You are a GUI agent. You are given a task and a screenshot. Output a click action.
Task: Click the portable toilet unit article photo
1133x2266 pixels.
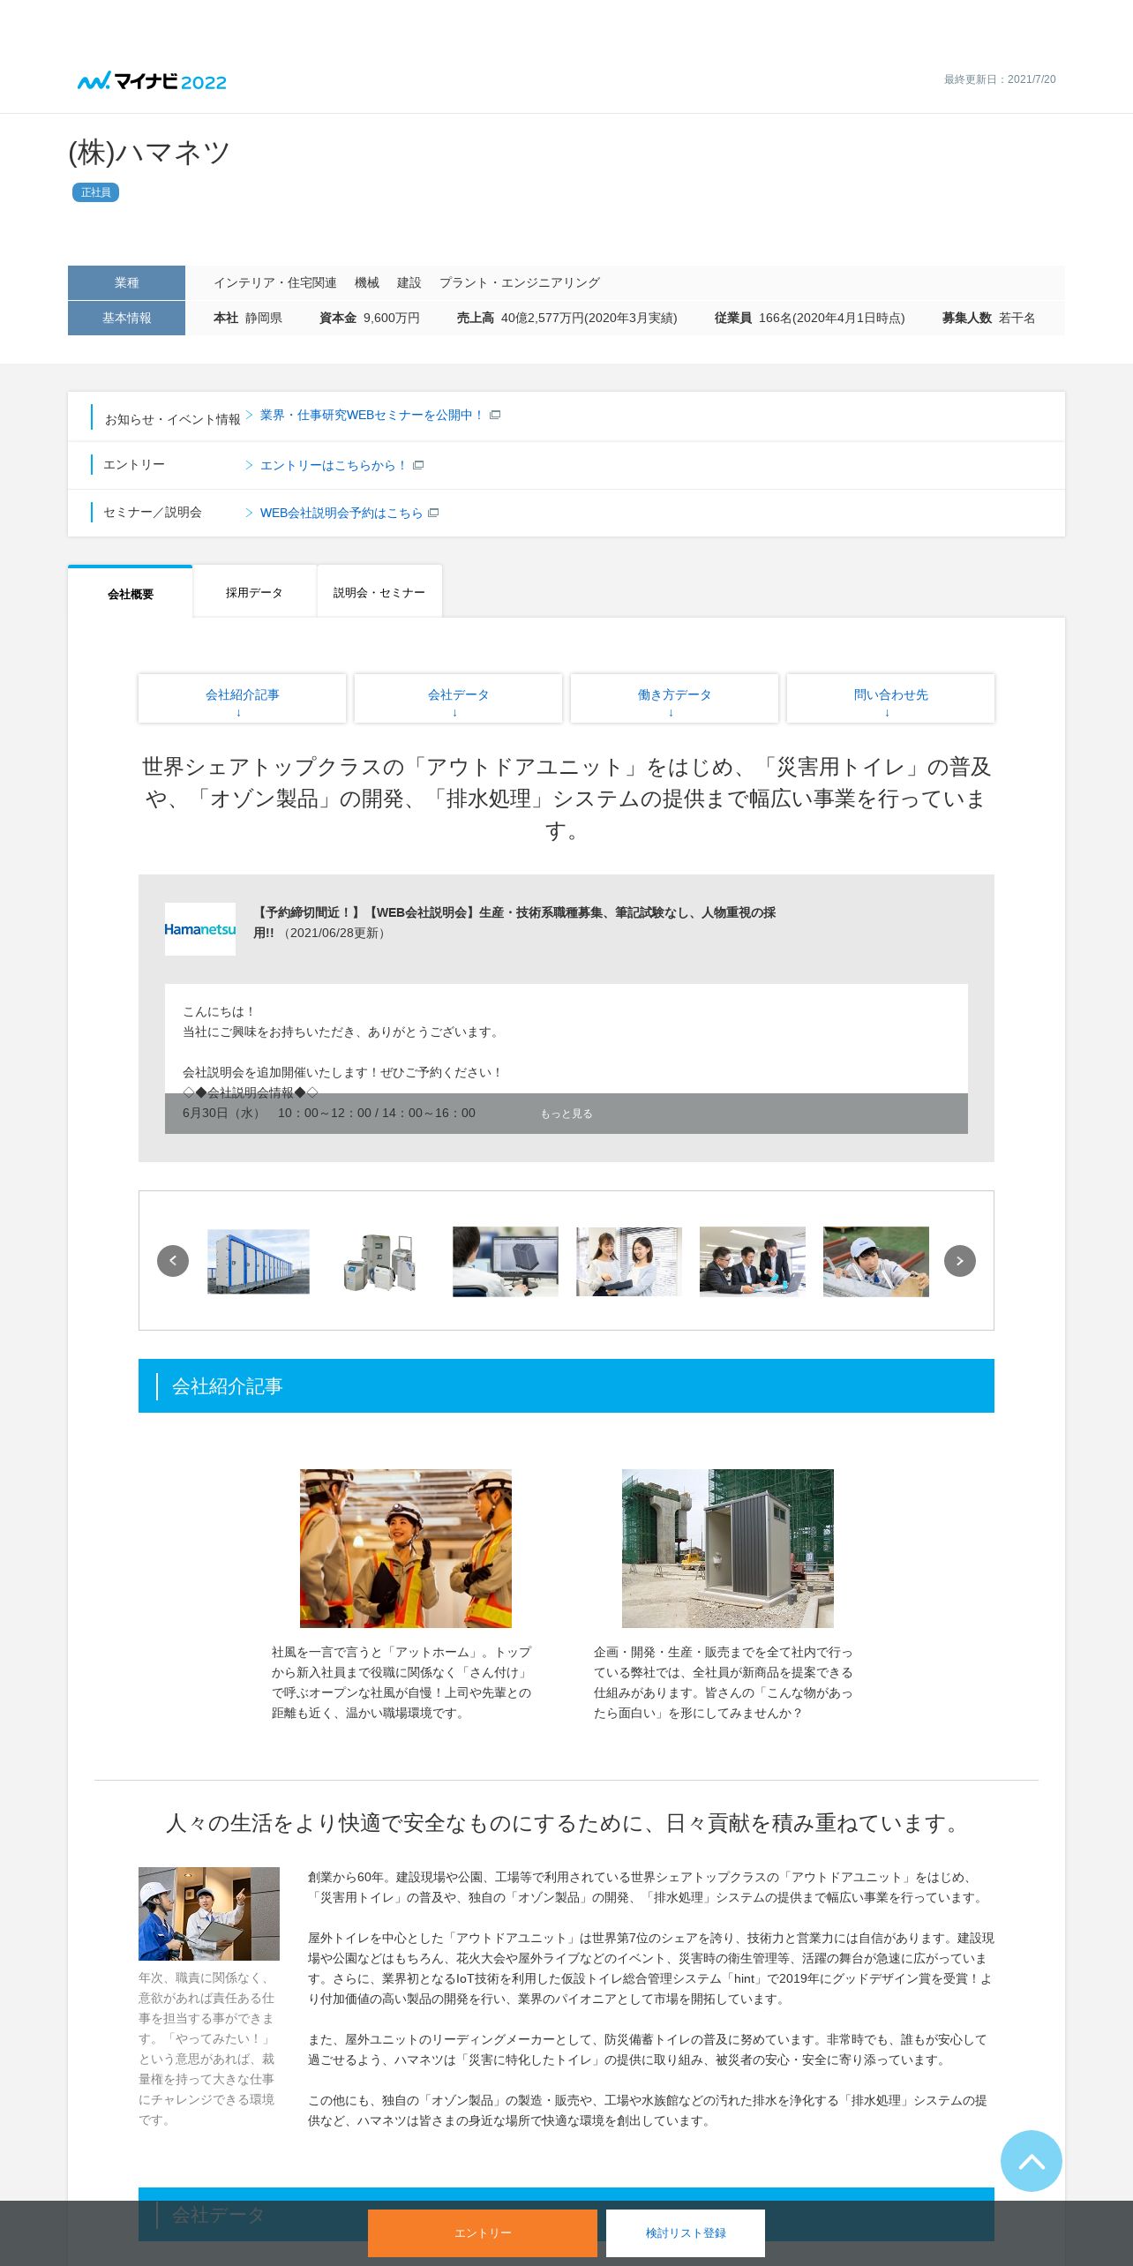pyautogui.click(x=728, y=1548)
